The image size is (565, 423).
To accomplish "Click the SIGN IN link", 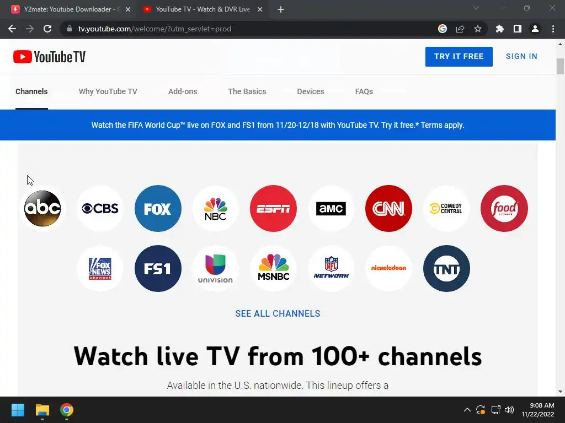I will (521, 57).
